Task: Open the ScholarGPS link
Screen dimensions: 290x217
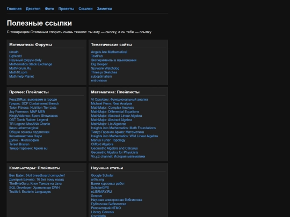Action: click(100, 188)
